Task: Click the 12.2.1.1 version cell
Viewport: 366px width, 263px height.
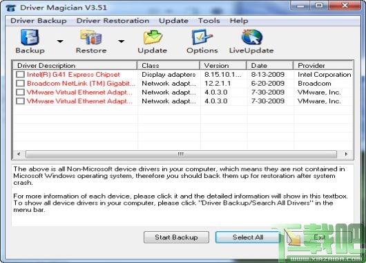Action: [x=218, y=84]
